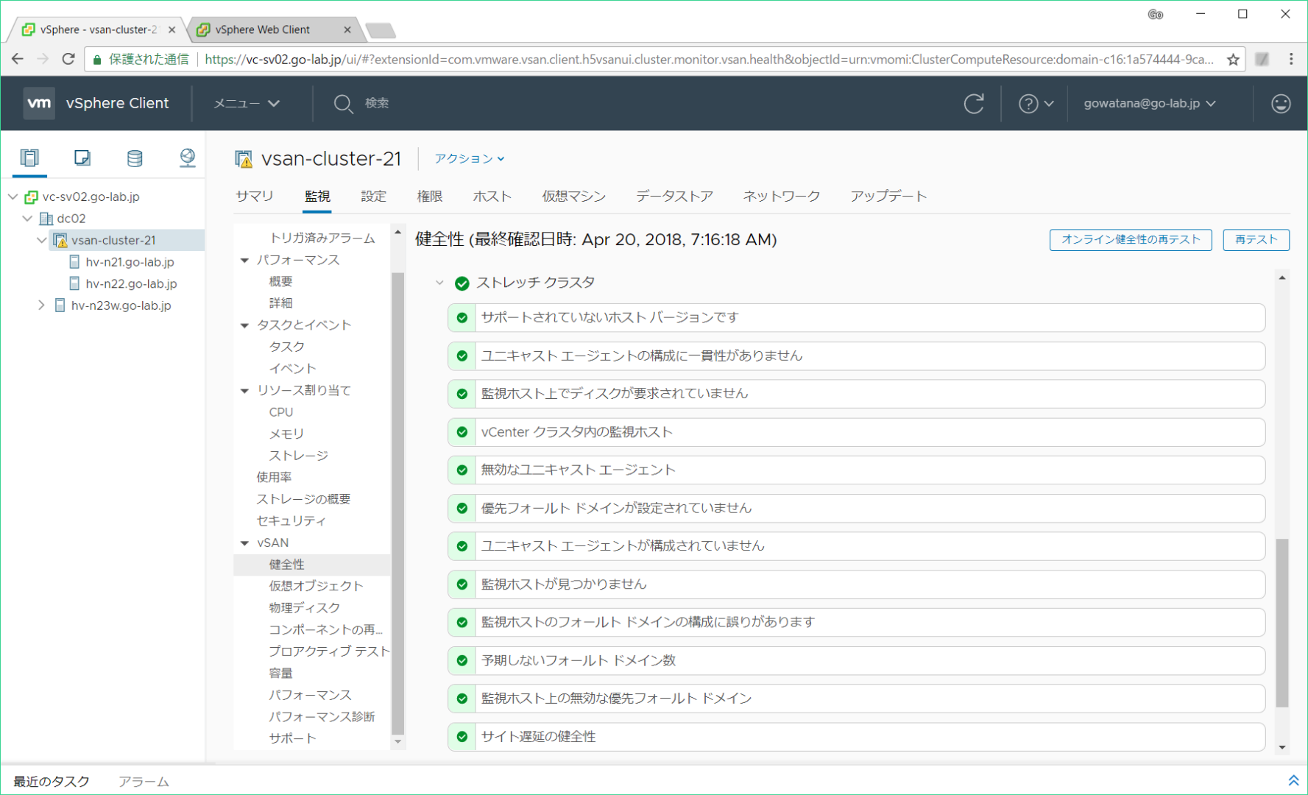Open the アラーム tab at bottom
1308x795 pixels.
pyautogui.click(x=144, y=782)
